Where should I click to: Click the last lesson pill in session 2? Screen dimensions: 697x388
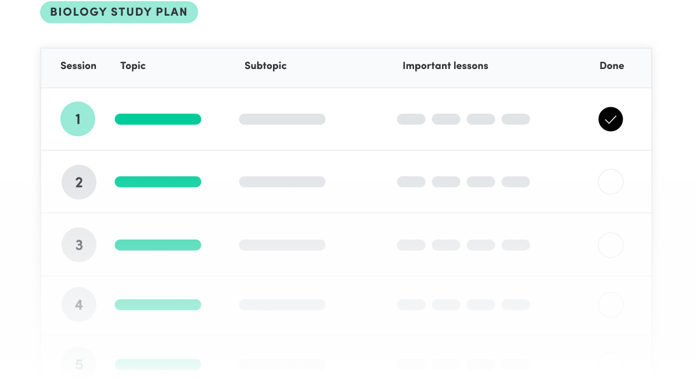click(516, 182)
